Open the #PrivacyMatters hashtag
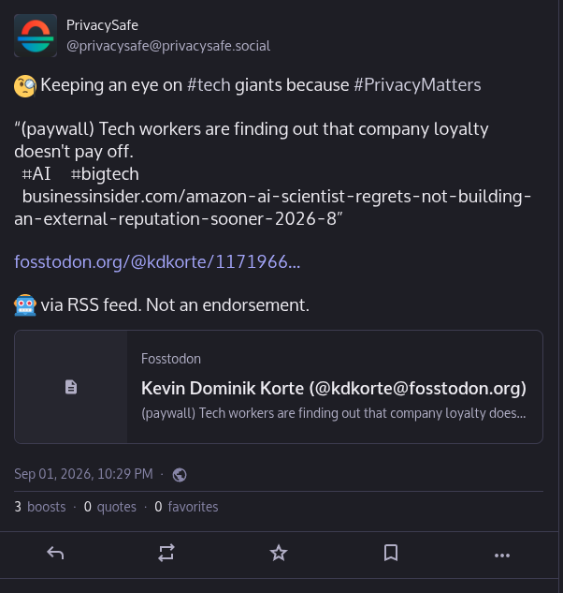 point(417,85)
